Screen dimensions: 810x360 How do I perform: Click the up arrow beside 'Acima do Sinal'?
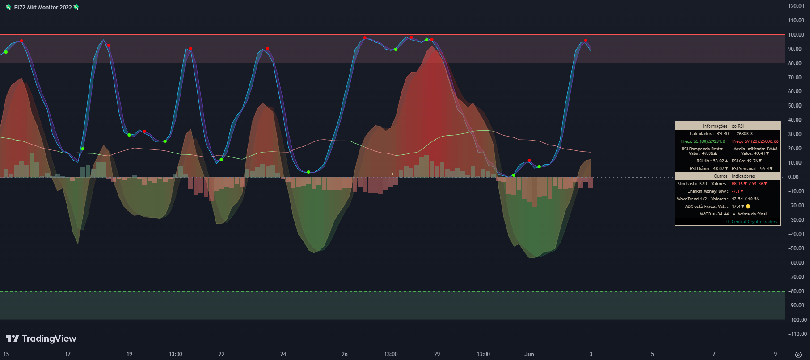[734, 214]
